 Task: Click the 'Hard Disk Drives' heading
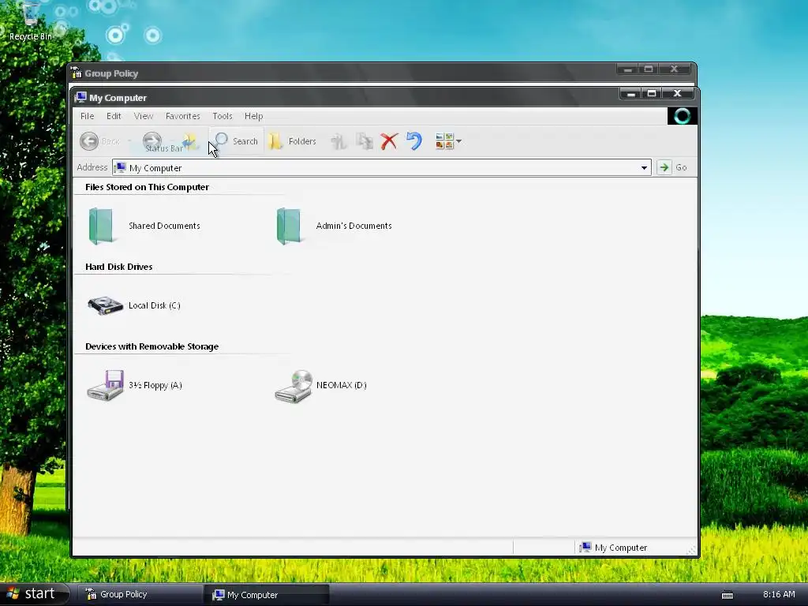[x=118, y=267]
